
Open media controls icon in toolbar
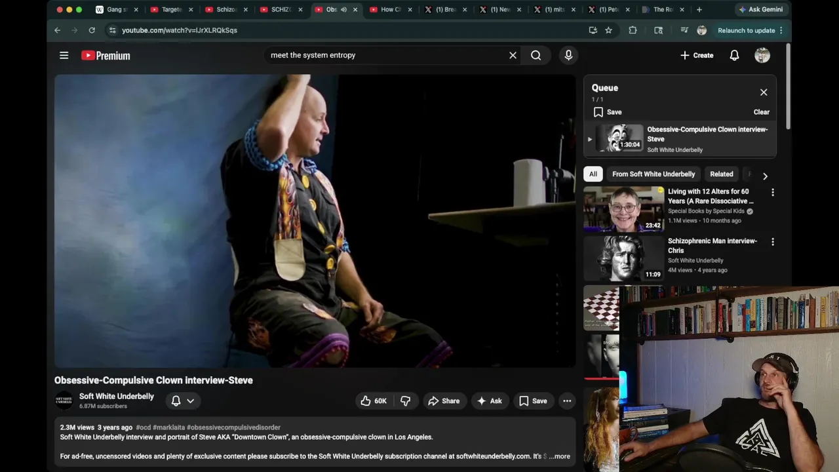coord(684,30)
